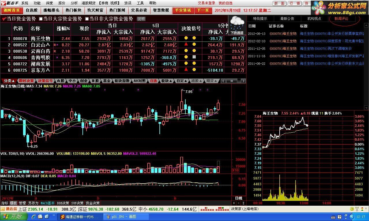This screenshot has width=369, height=221.
Task: Select 资金决策 indicator tab
Action: click(93, 203)
